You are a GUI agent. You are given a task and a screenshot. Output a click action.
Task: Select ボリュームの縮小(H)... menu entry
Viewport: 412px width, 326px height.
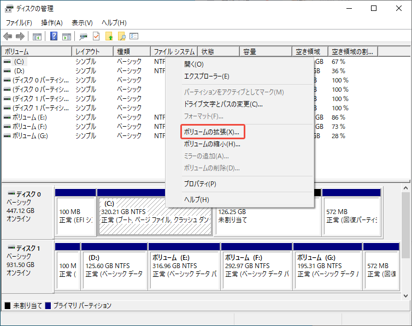240,144
